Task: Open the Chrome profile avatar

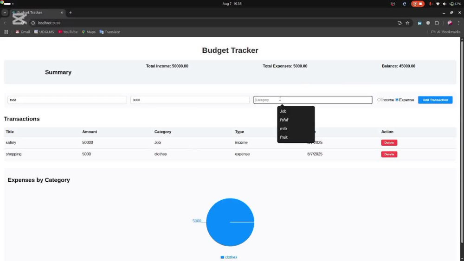Action: tap(450, 23)
